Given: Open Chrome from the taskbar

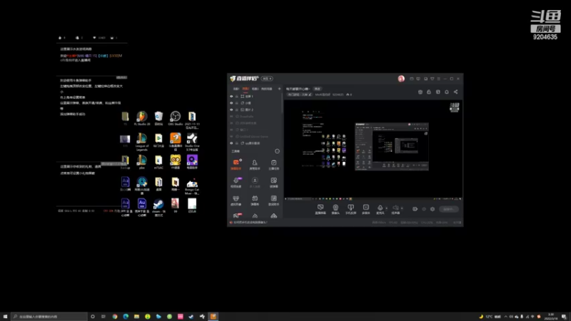Looking at the screenshot, I should [115, 317].
